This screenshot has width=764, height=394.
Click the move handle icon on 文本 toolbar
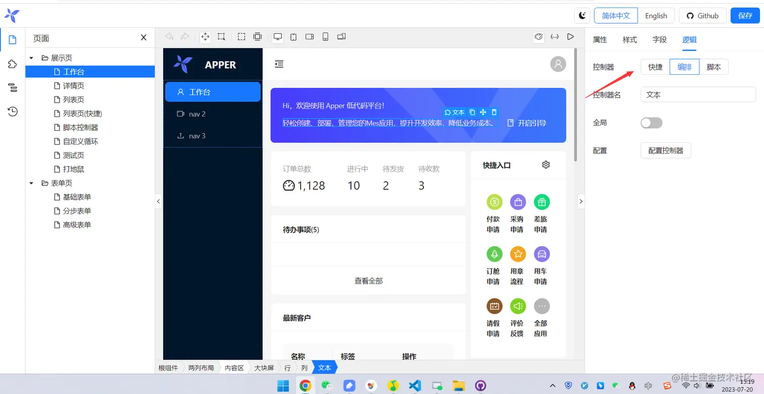coord(483,112)
